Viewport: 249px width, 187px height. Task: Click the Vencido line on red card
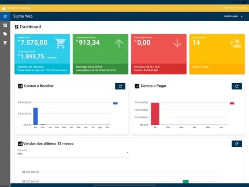(146, 70)
